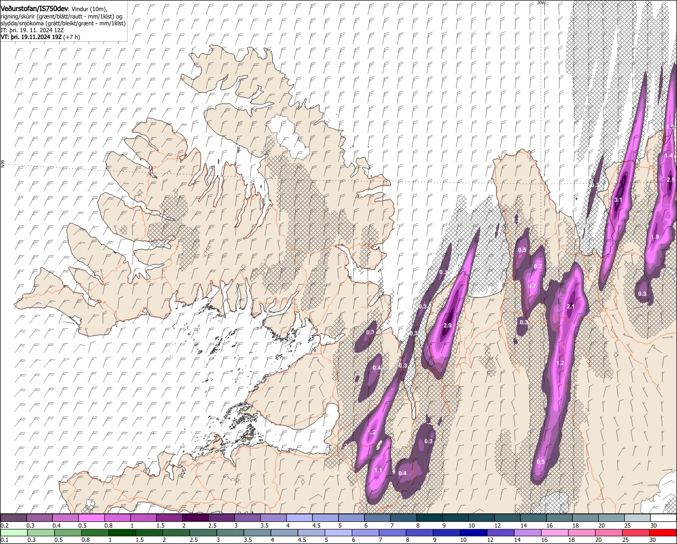Image resolution: width=677 pixels, height=544 pixels.
Task: Click the lavender top-row swatch starting at 4
Action: [300, 518]
